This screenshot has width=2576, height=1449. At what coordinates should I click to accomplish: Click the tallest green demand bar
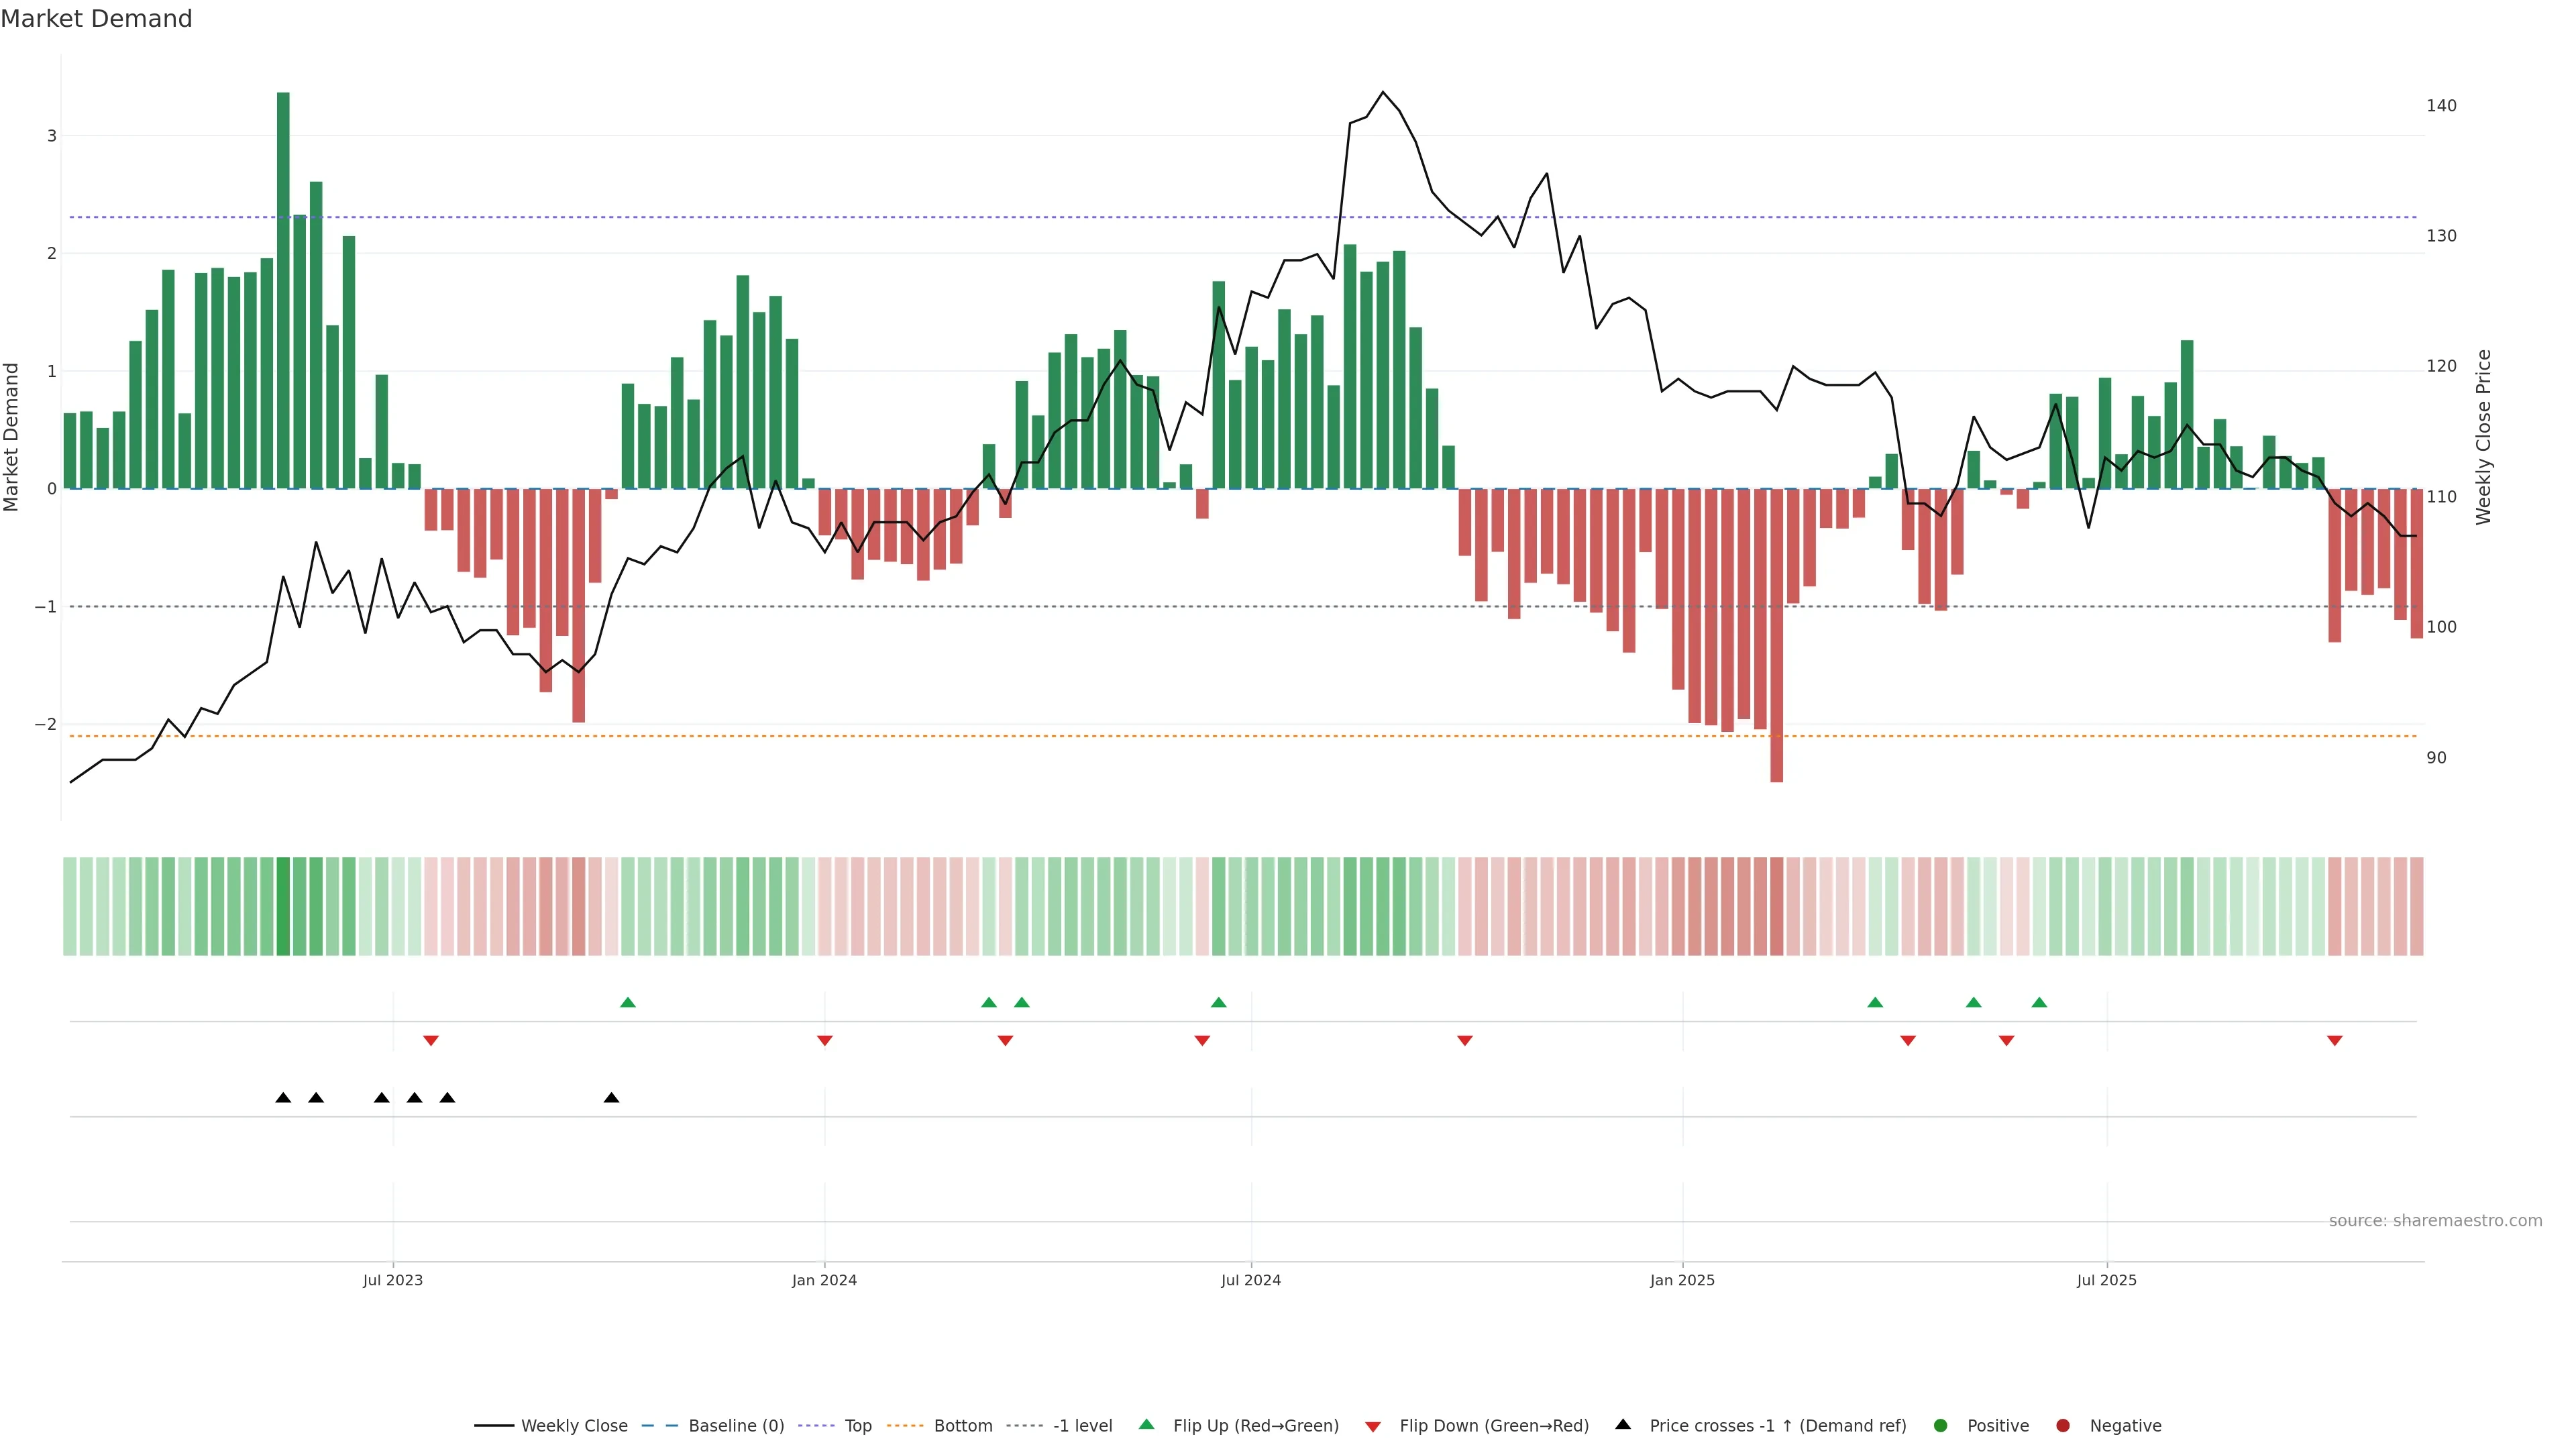[283, 290]
